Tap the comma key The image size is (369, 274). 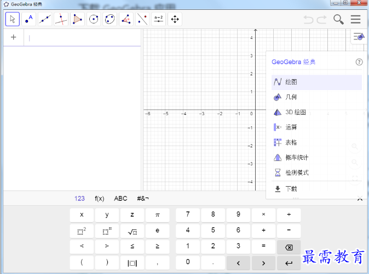click(158, 263)
